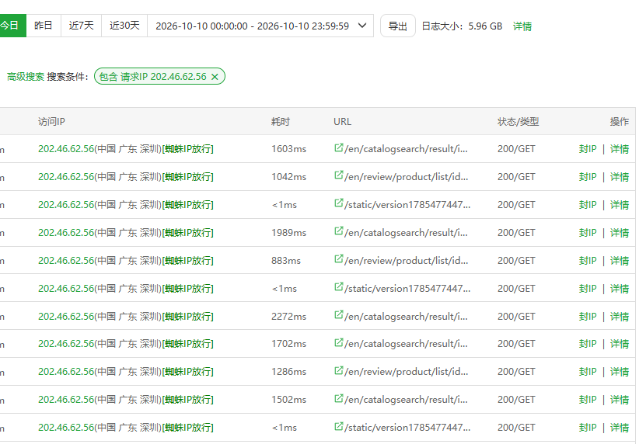Click the URL column header
Image resolution: width=639 pixels, height=444 pixels.
pos(342,122)
